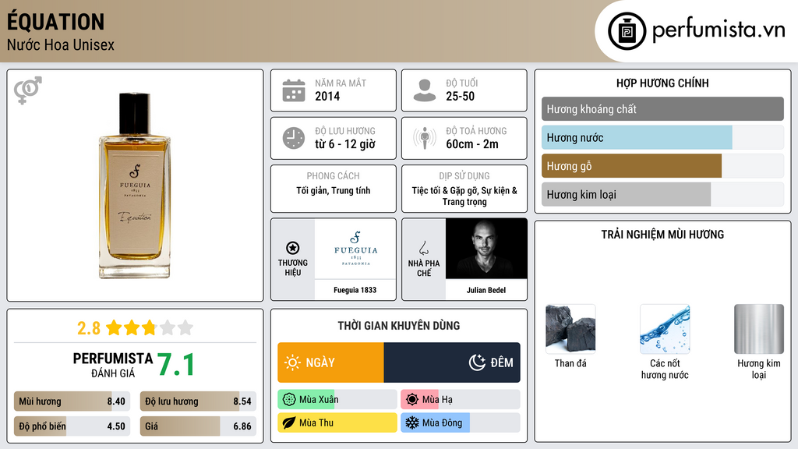Click the age range value 25-50
798x449 pixels.
pos(460,97)
